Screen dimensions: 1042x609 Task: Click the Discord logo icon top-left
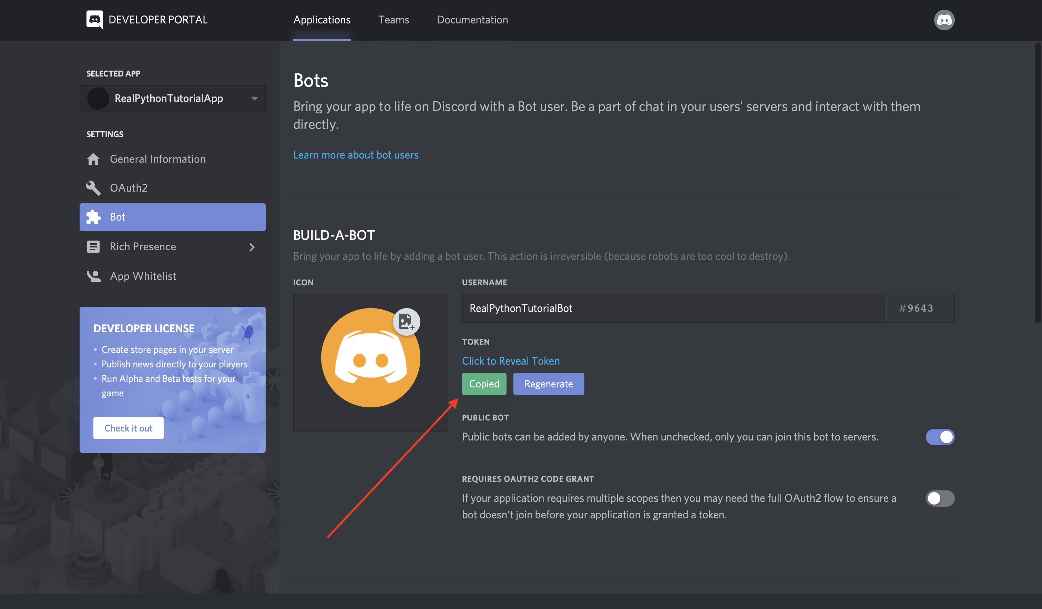pos(94,20)
